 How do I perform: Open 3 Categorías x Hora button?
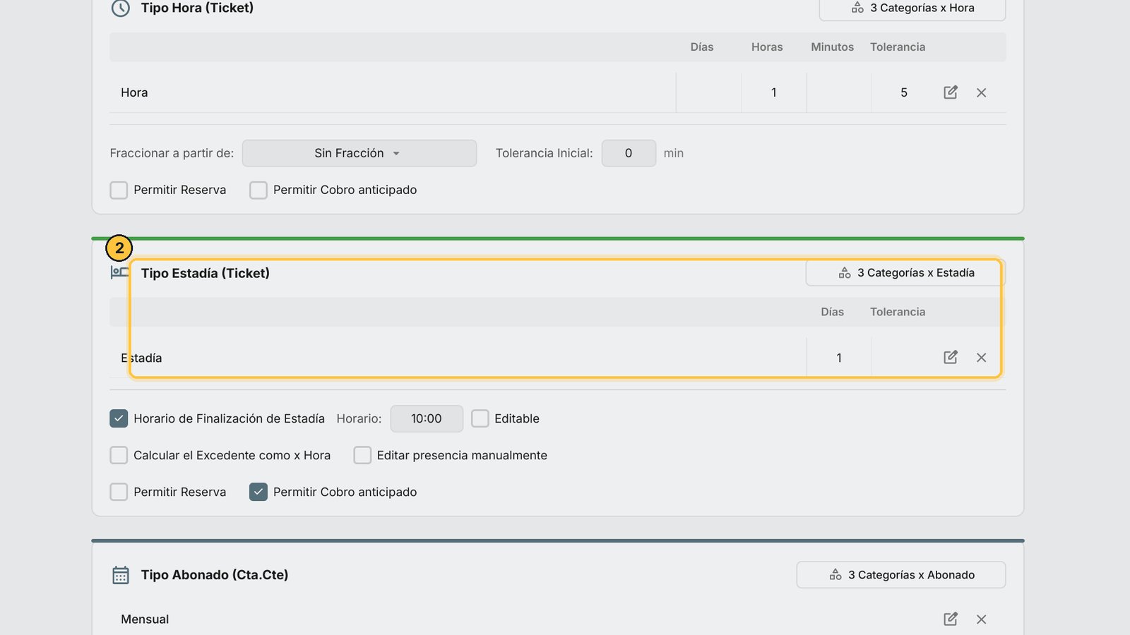pos(912,8)
